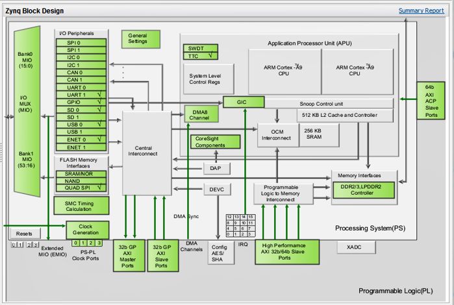Select PS-PL Clock Port 0 box
454x305 pixels.
[75, 243]
